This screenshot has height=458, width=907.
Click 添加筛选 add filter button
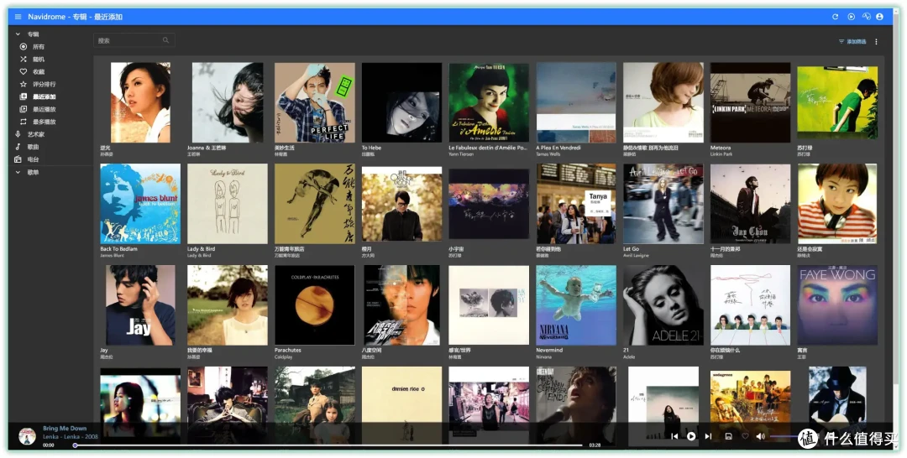852,42
